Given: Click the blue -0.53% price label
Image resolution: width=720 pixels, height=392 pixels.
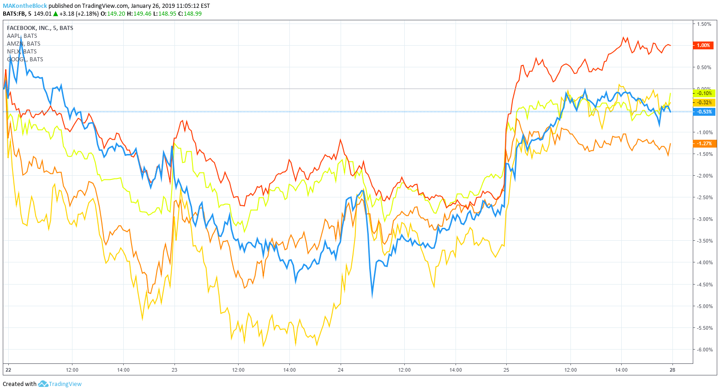Looking at the screenshot, I should (704, 112).
